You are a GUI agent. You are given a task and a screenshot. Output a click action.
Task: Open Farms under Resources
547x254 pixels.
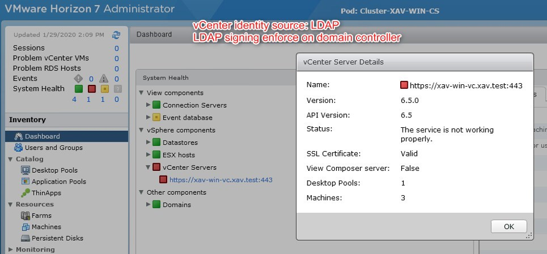(x=41, y=216)
